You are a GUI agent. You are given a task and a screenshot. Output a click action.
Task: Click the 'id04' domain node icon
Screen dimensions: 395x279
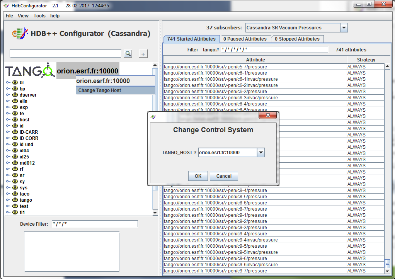pyautogui.click(x=15, y=151)
